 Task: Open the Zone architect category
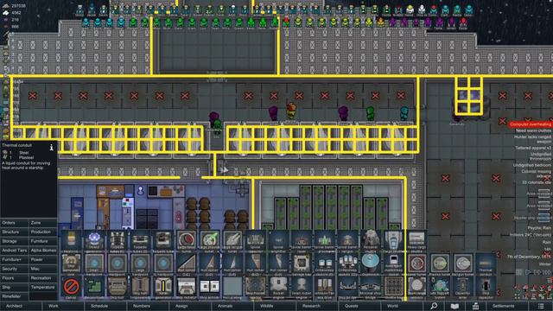[43, 223]
